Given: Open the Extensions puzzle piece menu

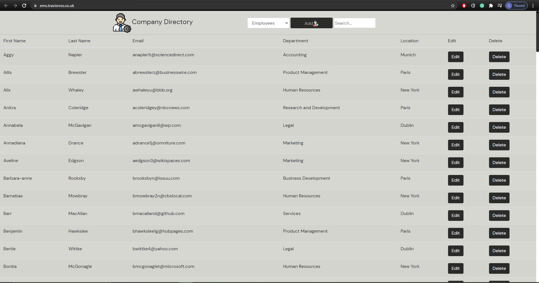Looking at the screenshot, I should (491, 6).
